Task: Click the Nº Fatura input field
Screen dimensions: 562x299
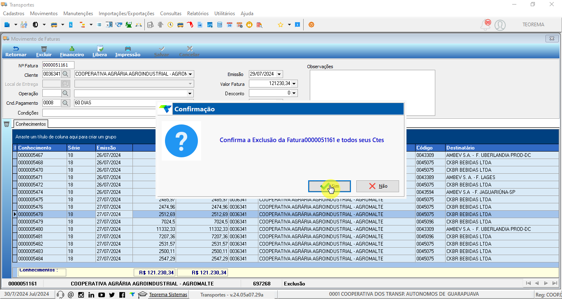Action: coord(58,65)
